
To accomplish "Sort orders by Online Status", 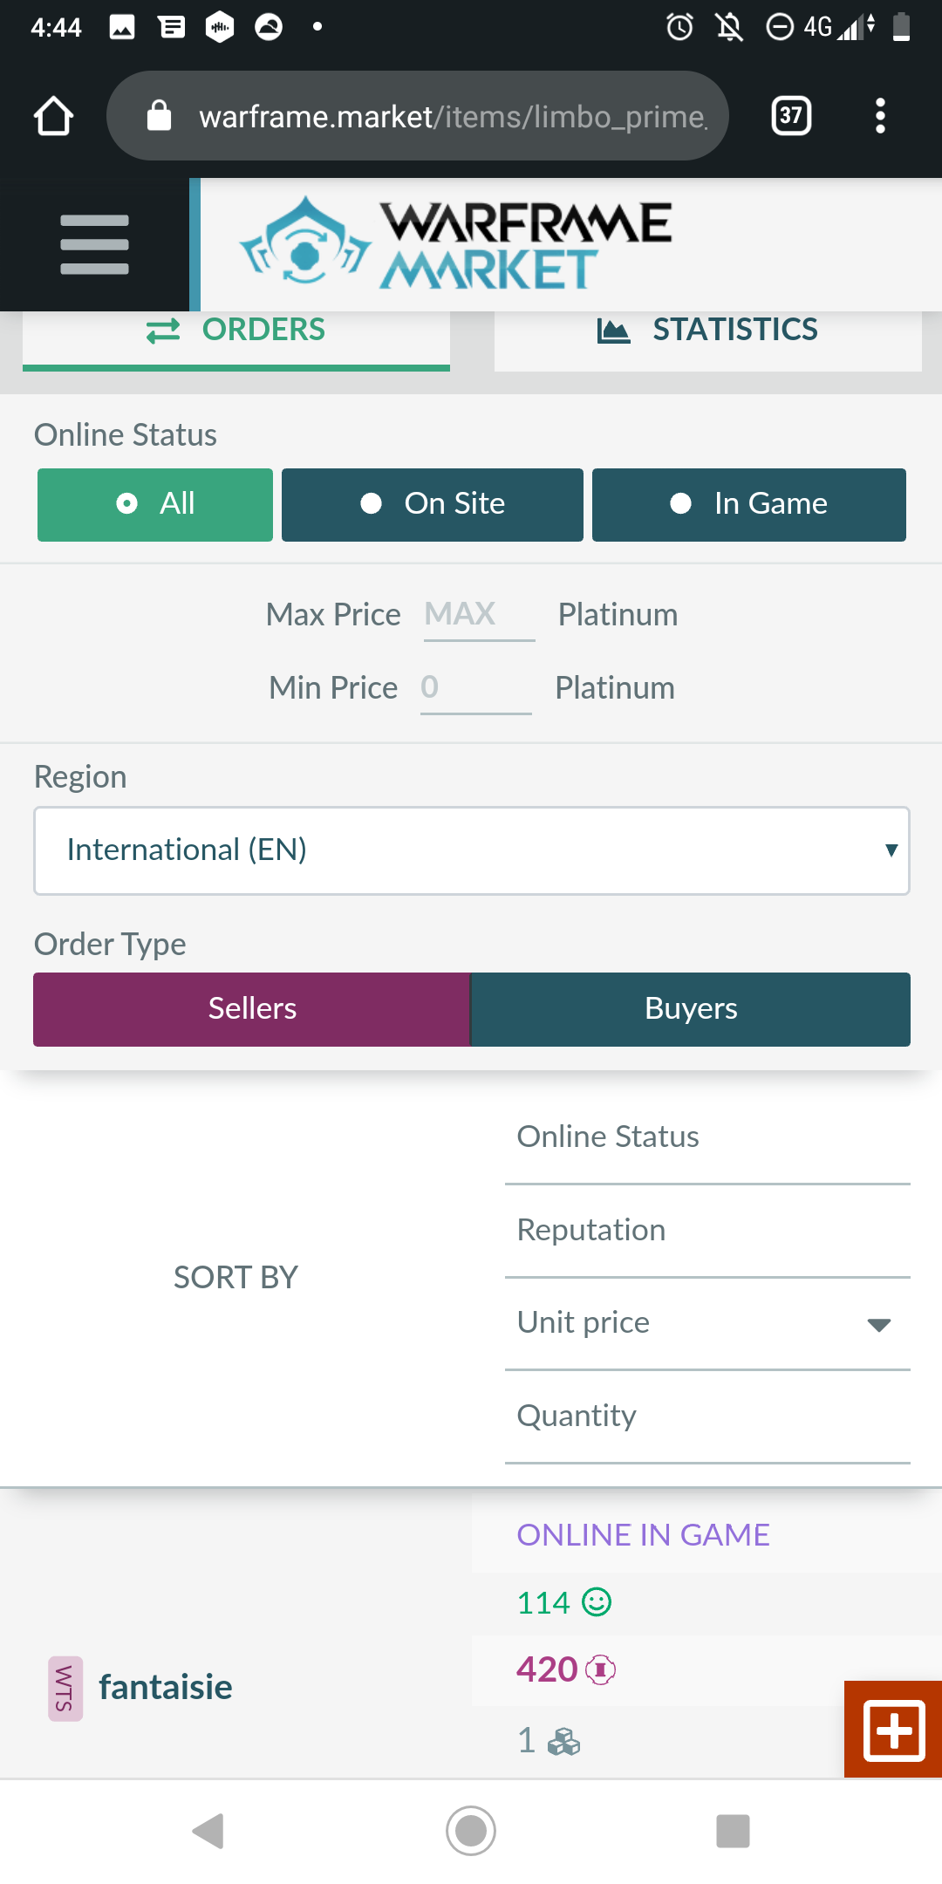I will coord(707,1137).
